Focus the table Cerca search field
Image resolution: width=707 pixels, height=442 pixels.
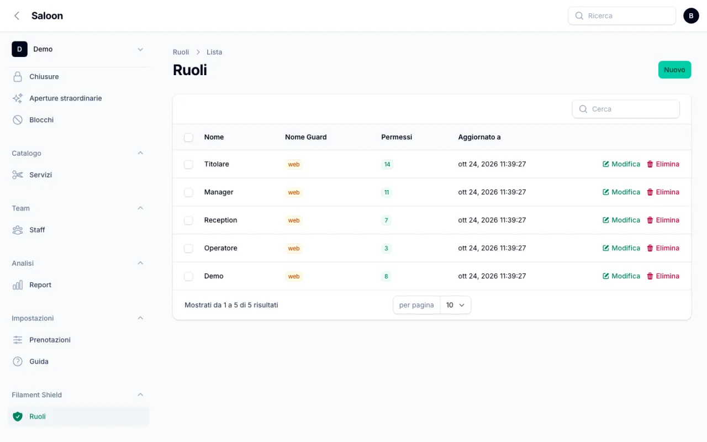(626, 109)
